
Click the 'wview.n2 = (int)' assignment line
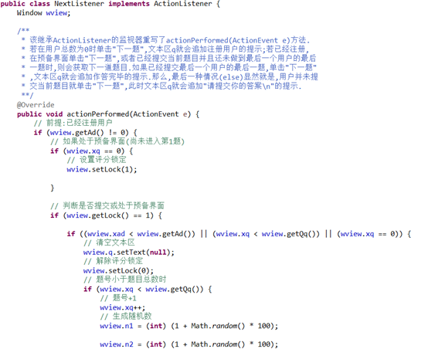click(189, 344)
